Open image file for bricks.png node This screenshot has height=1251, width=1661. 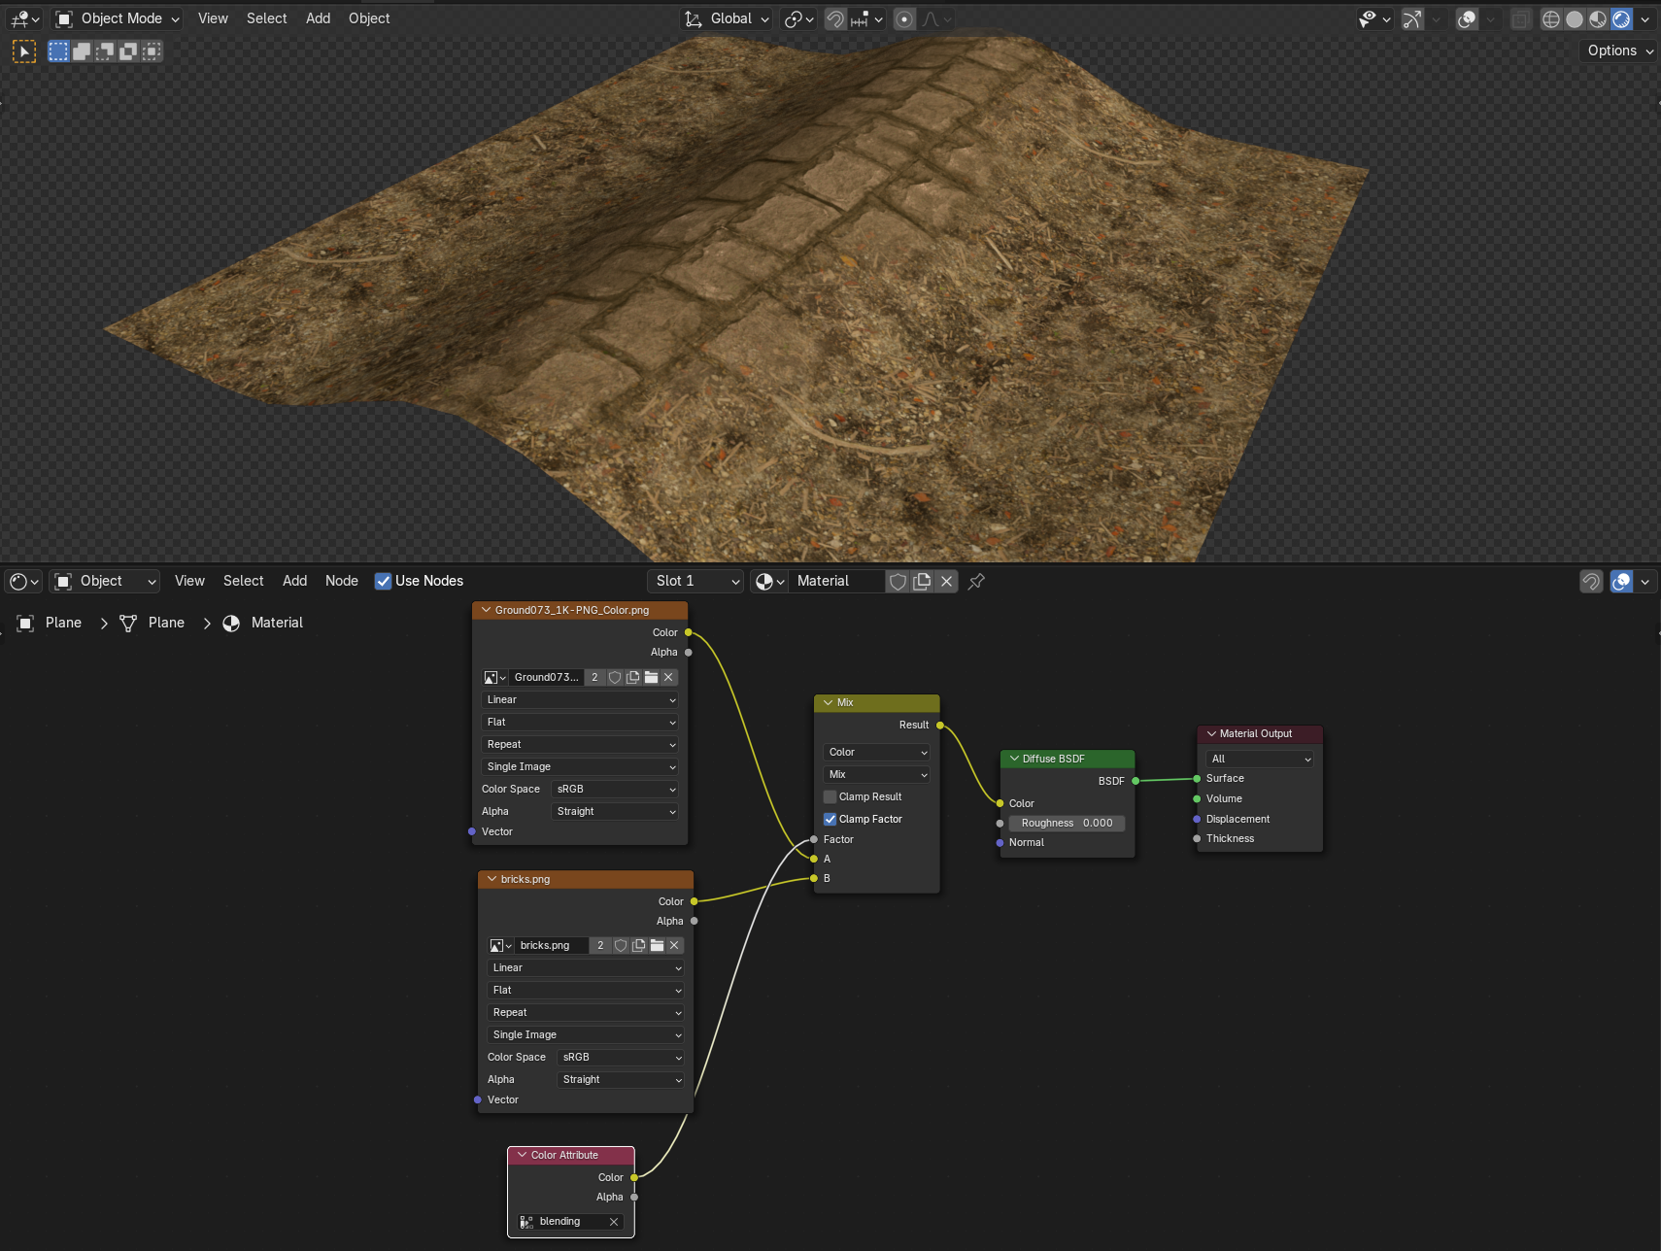(x=657, y=945)
